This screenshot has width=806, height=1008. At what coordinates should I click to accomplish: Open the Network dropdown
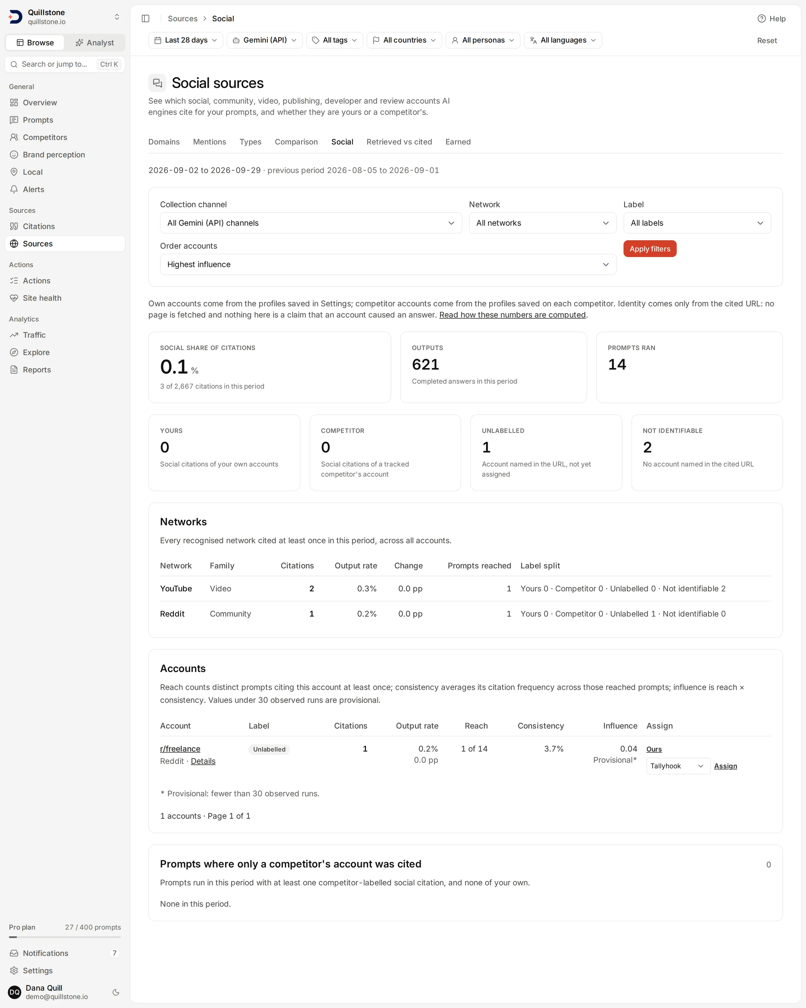[542, 223]
